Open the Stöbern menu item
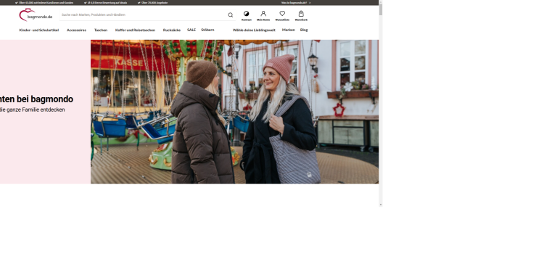The height and width of the screenshot is (272, 544). click(x=207, y=30)
